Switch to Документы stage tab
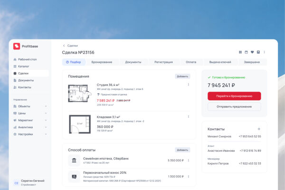The width and height of the screenshot is (285, 190). point(133,62)
